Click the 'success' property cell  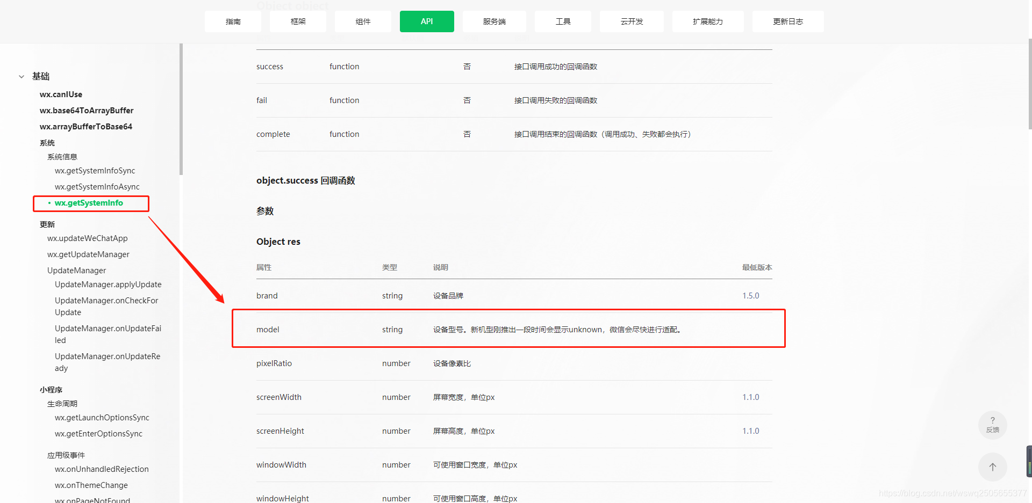(270, 67)
